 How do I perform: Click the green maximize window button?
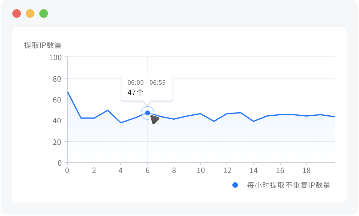pos(44,13)
